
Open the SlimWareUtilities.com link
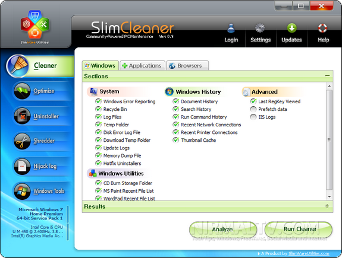[x=309, y=253]
